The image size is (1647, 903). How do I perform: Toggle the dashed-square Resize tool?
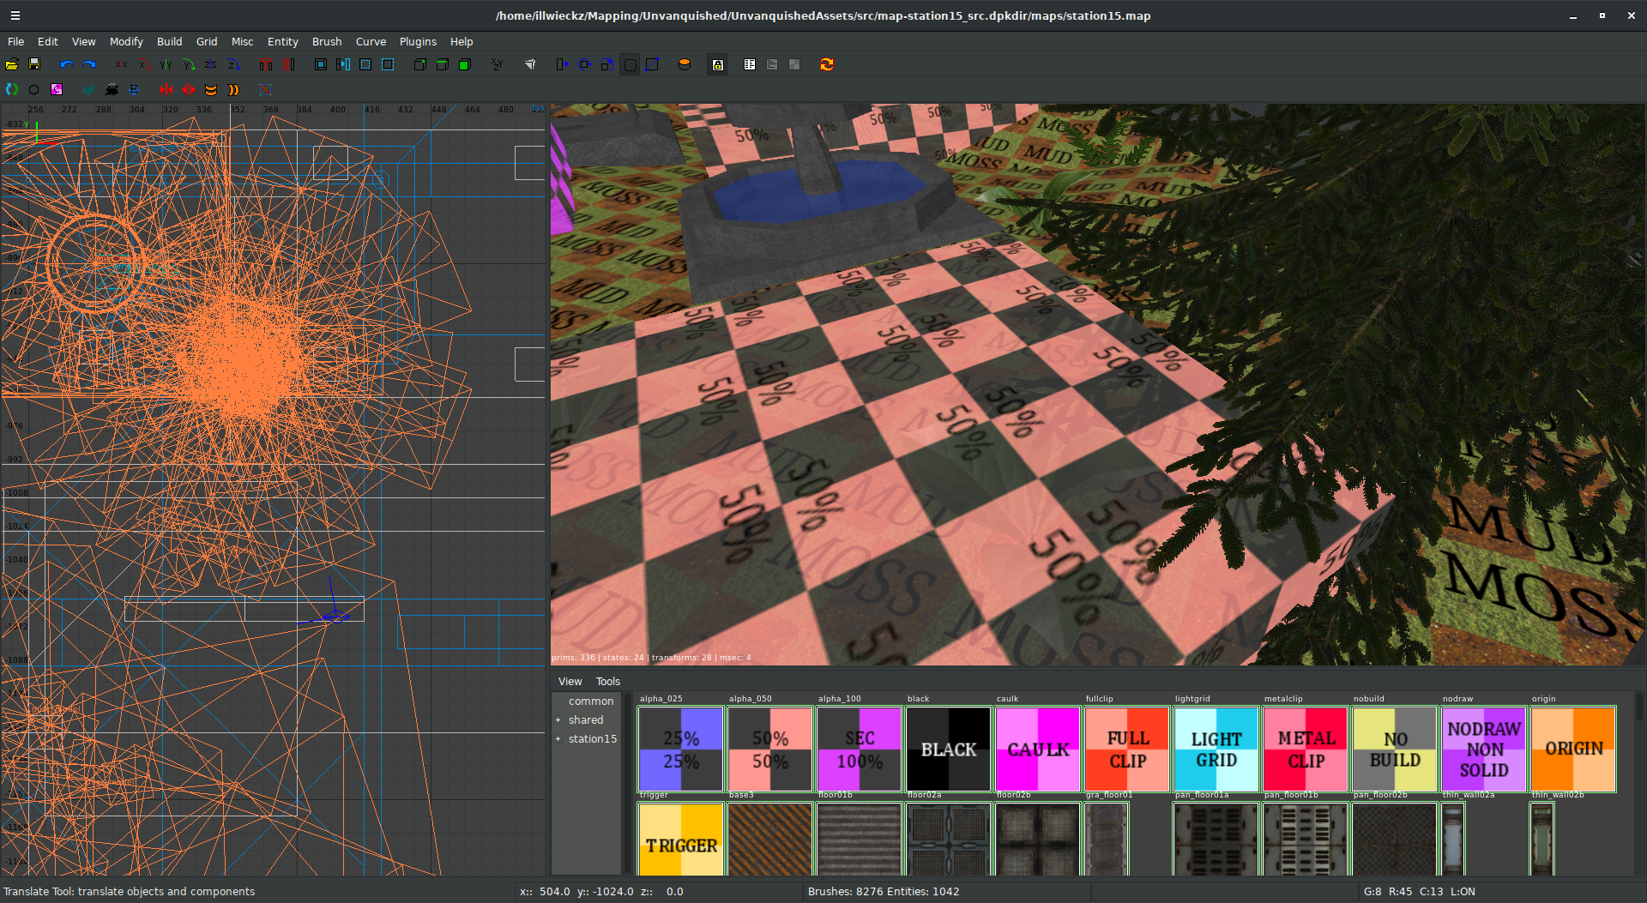[630, 64]
